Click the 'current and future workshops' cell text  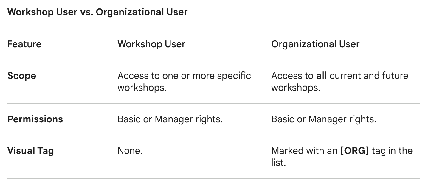(x=369, y=76)
